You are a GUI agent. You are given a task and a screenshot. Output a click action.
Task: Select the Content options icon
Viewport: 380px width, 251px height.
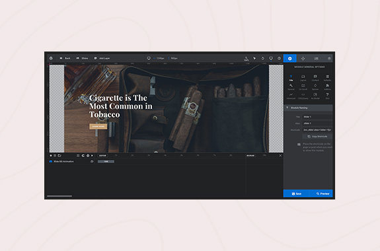coord(315,78)
